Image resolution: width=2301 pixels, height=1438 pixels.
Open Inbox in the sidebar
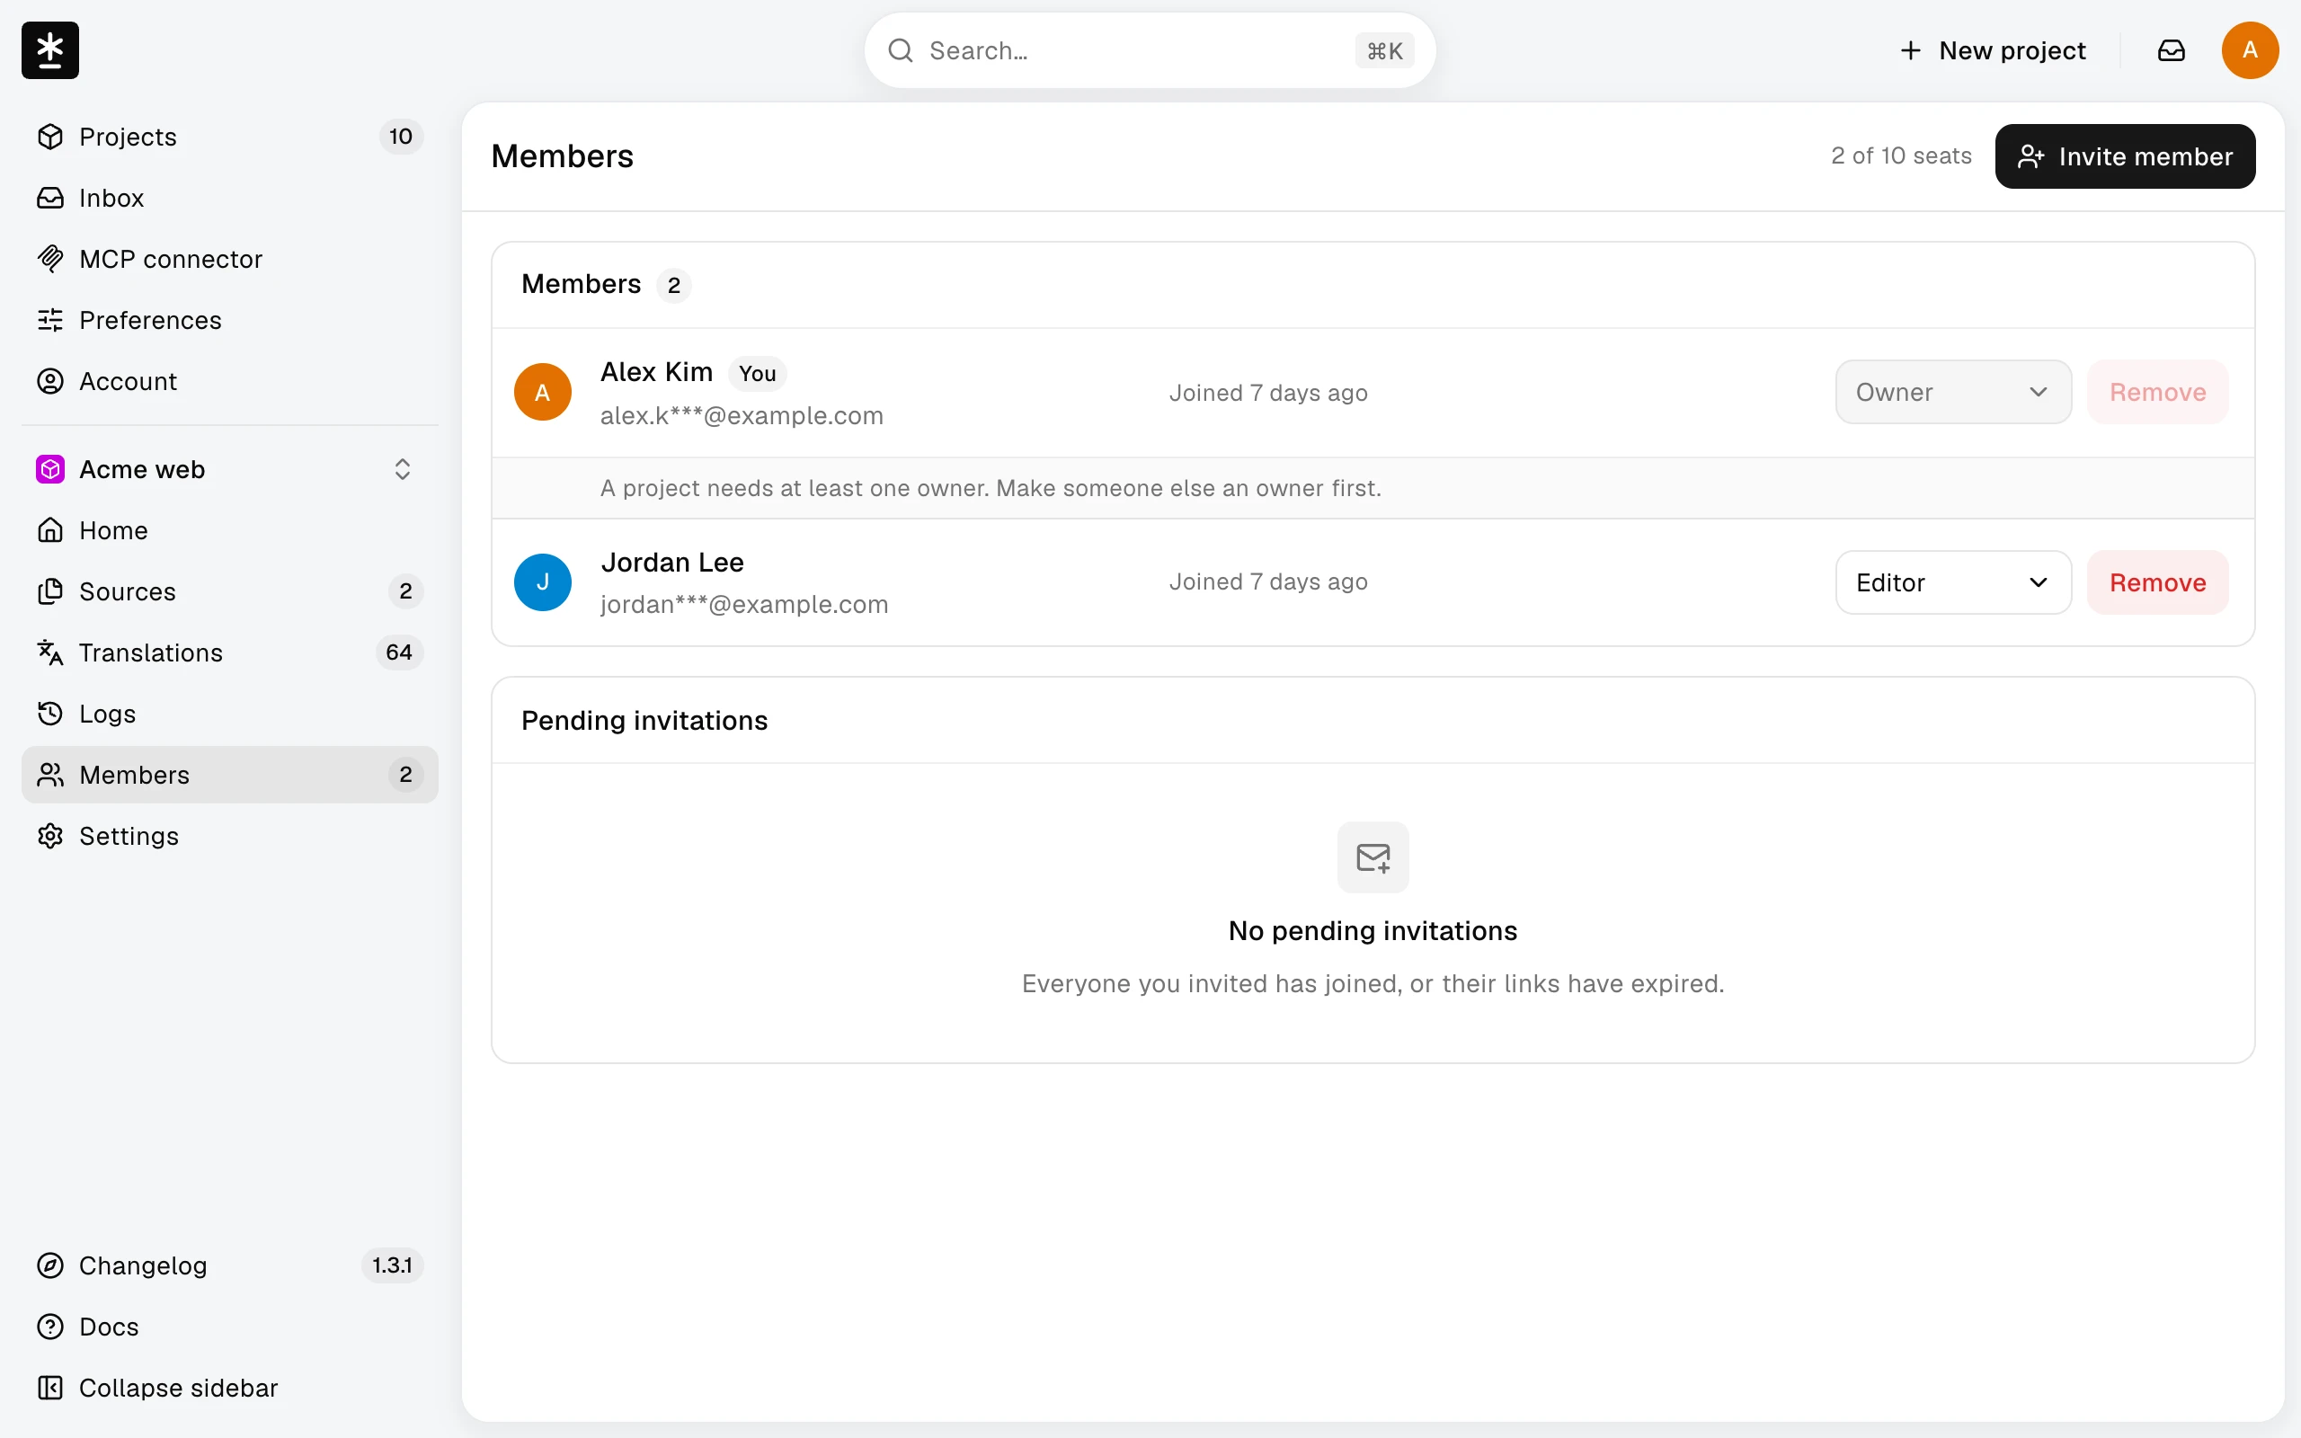pyautogui.click(x=230, y=198)
